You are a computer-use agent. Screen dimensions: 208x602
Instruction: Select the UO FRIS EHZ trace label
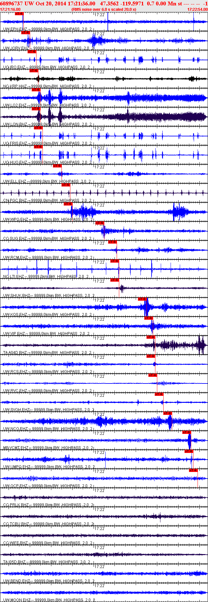pyautogui.click(x=48, y=143)
